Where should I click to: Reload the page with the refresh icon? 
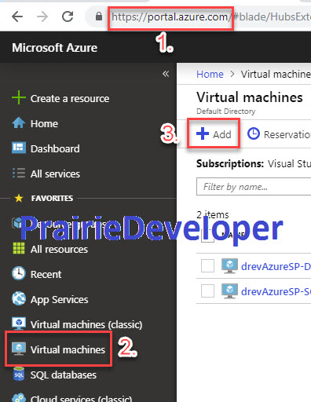click(x=68, y=16)
